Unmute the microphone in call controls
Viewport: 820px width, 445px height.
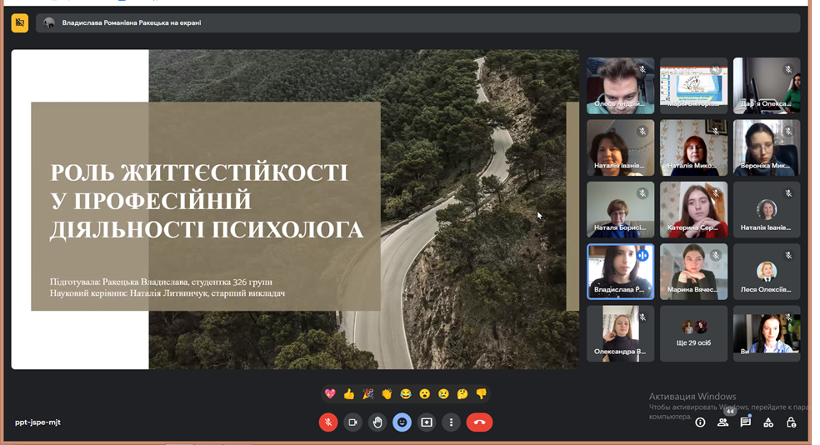[328, 422]
